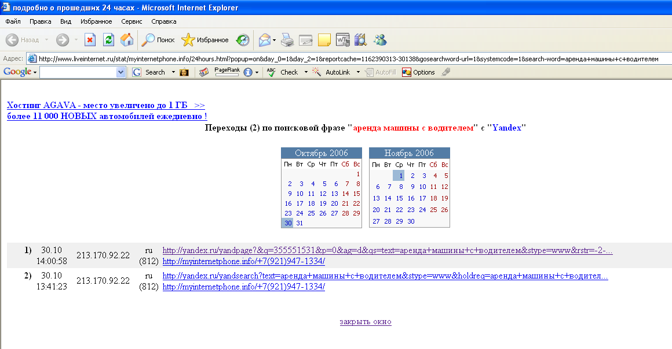Screen dimensions: 672x349
Task: Click the Forward navigation arrow
Action: (63, 40)
